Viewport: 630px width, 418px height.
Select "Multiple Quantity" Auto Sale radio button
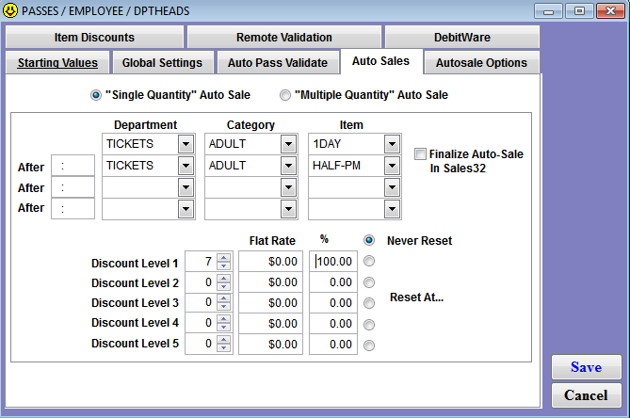285,95
